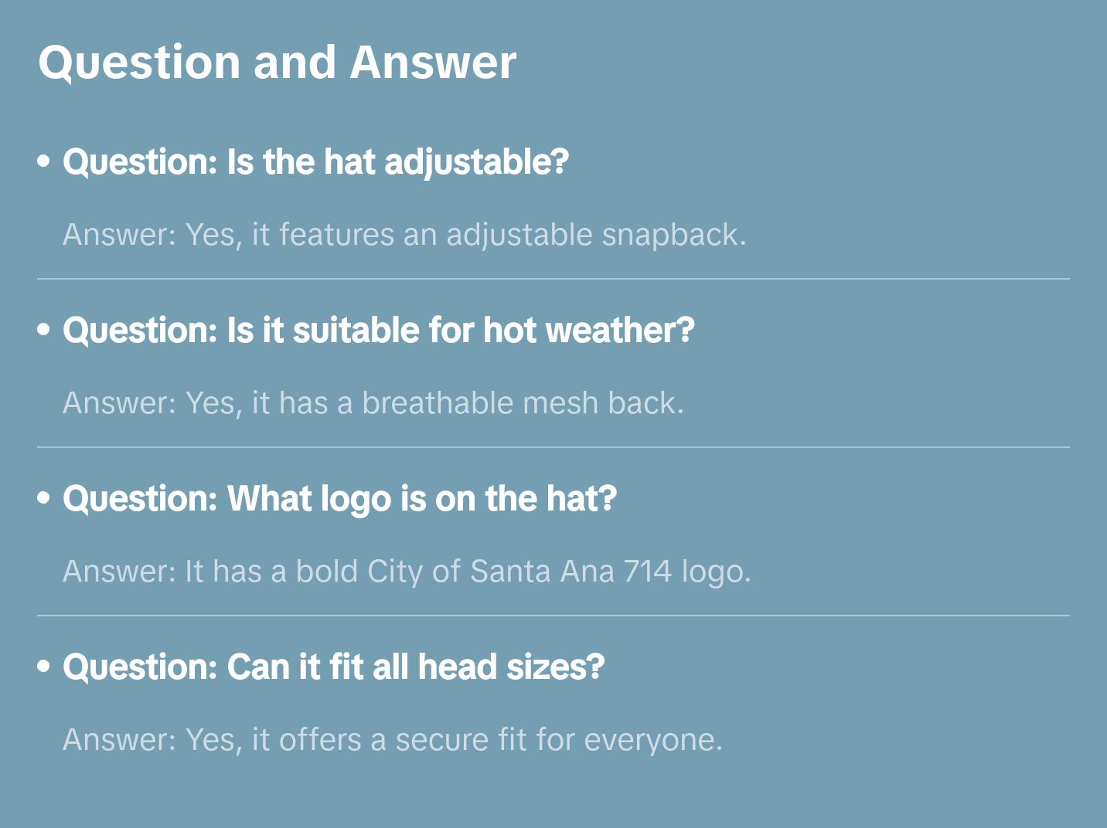This screenshot has height=828, width=1107.
Task: Click the "Question and Answer" heading
Action: point(277,62)
